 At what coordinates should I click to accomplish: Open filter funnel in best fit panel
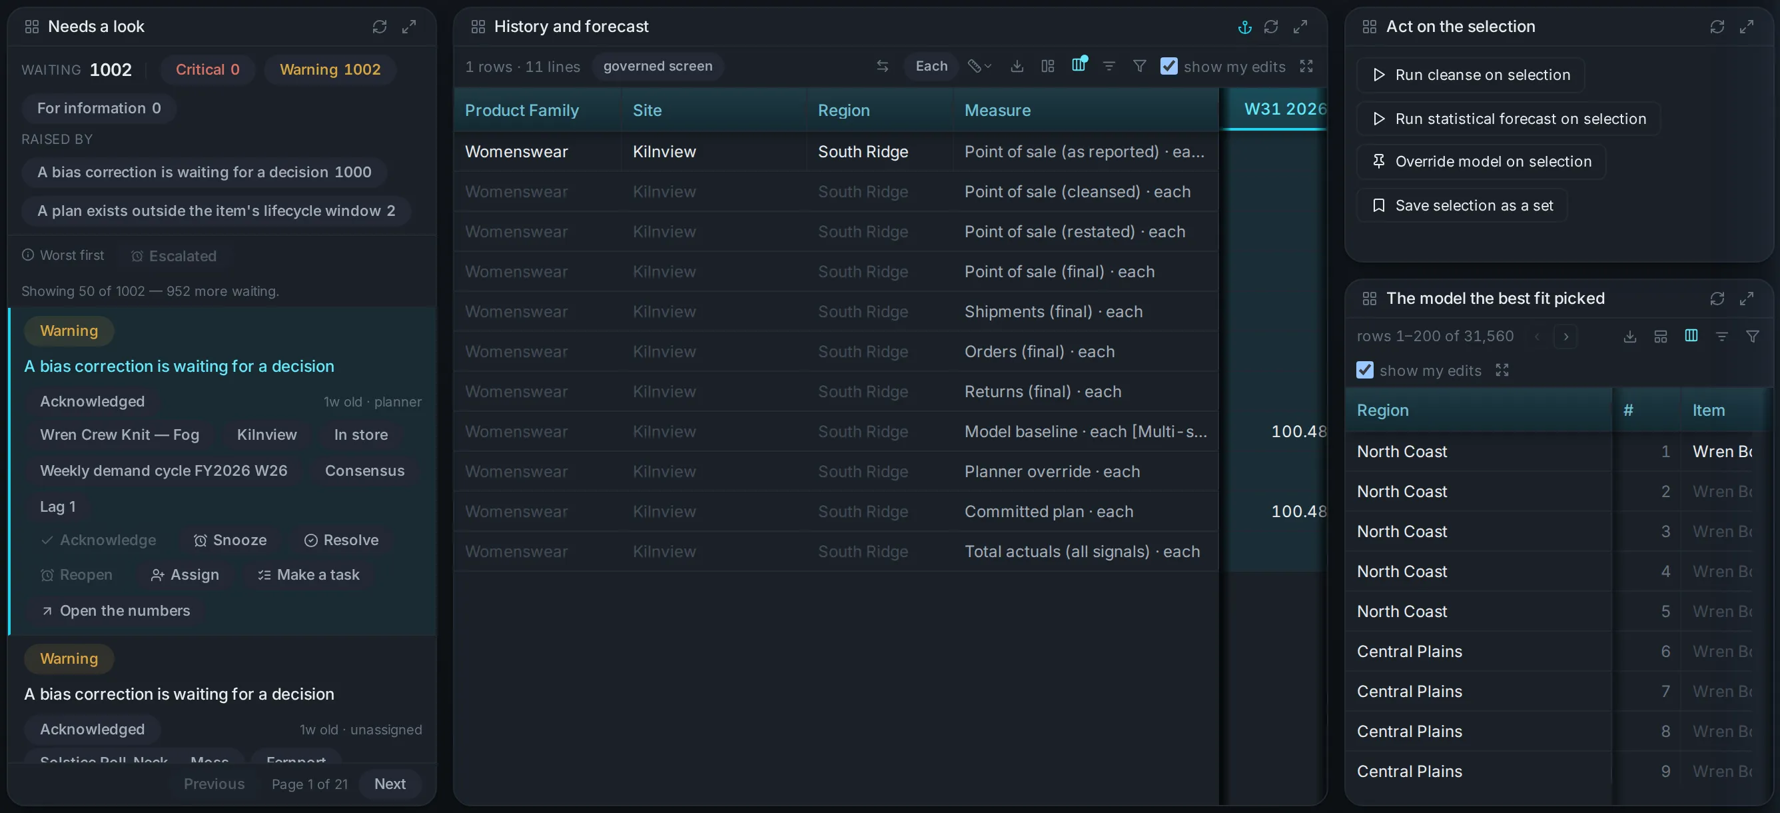(1753, 337)
